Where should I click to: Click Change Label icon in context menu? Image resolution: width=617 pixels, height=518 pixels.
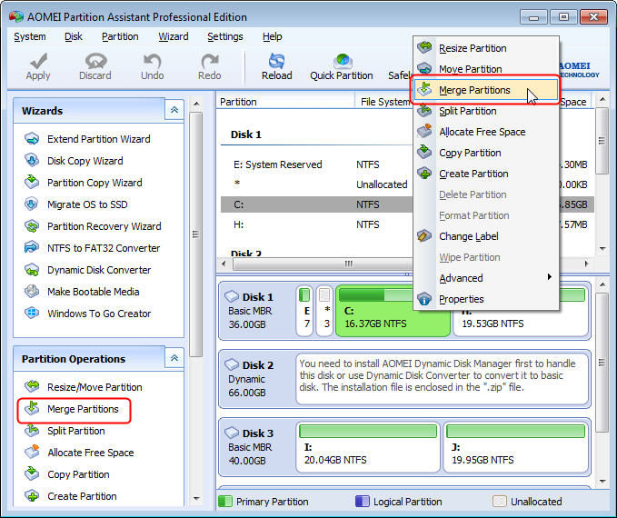coord(424,236)
